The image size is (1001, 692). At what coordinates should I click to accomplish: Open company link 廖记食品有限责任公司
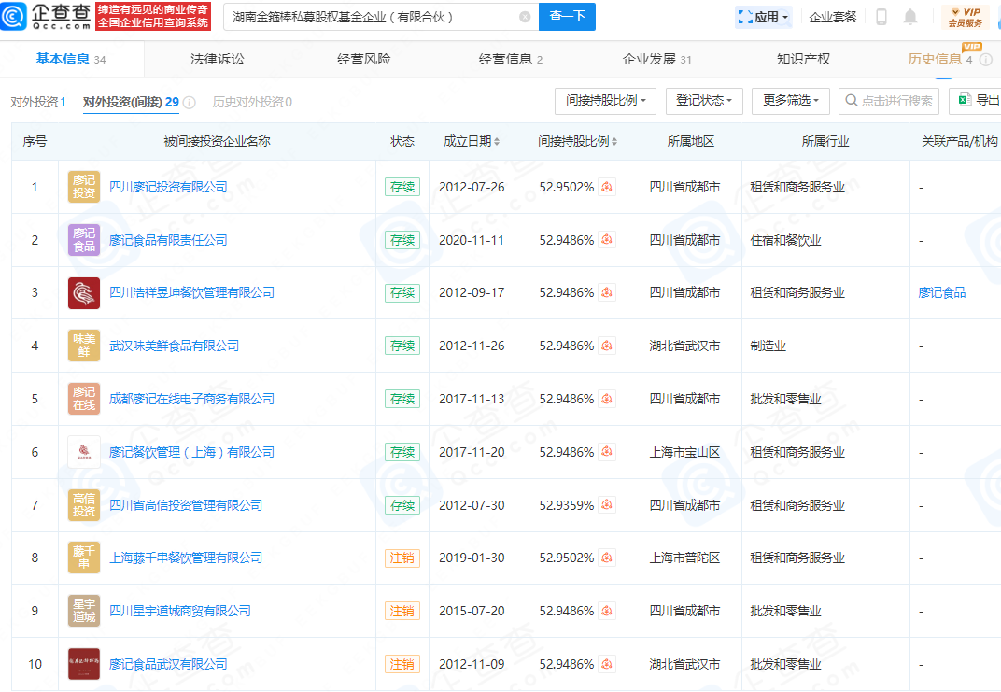(x=168, y=240)
